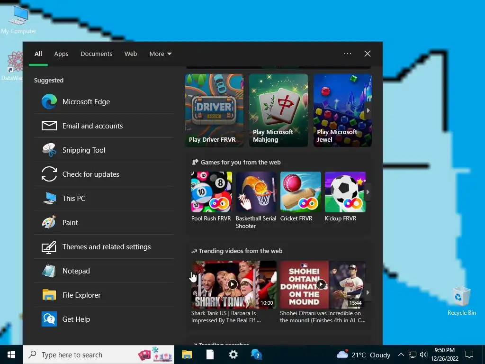The height and width of the screenshot is (364, 485).
Task: Open DataWarrior desktop shortcut
Action: coord(12,66)
